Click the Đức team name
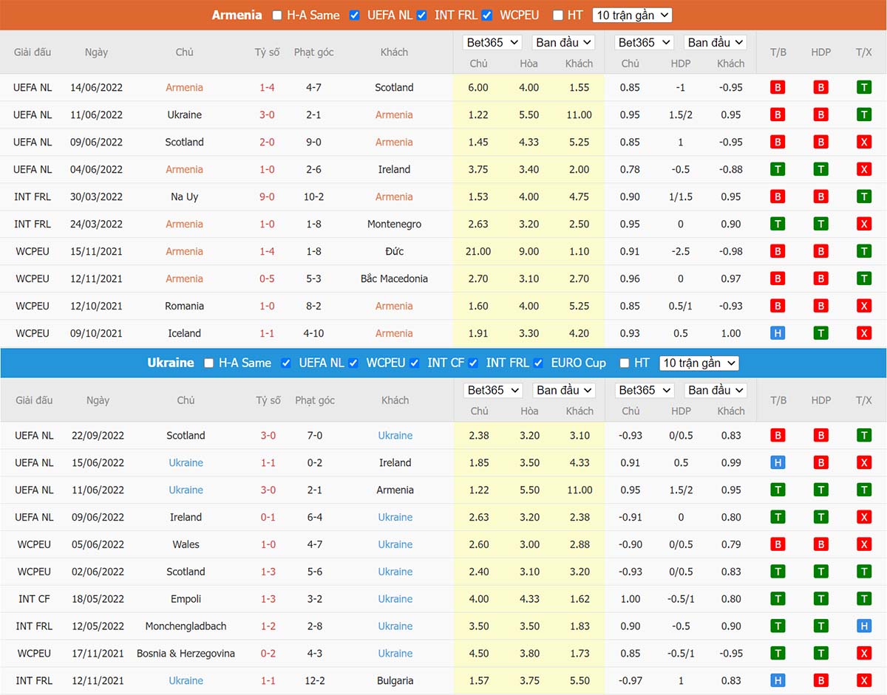Viewport: 887px width, 695px height. (x=394, y=251)
